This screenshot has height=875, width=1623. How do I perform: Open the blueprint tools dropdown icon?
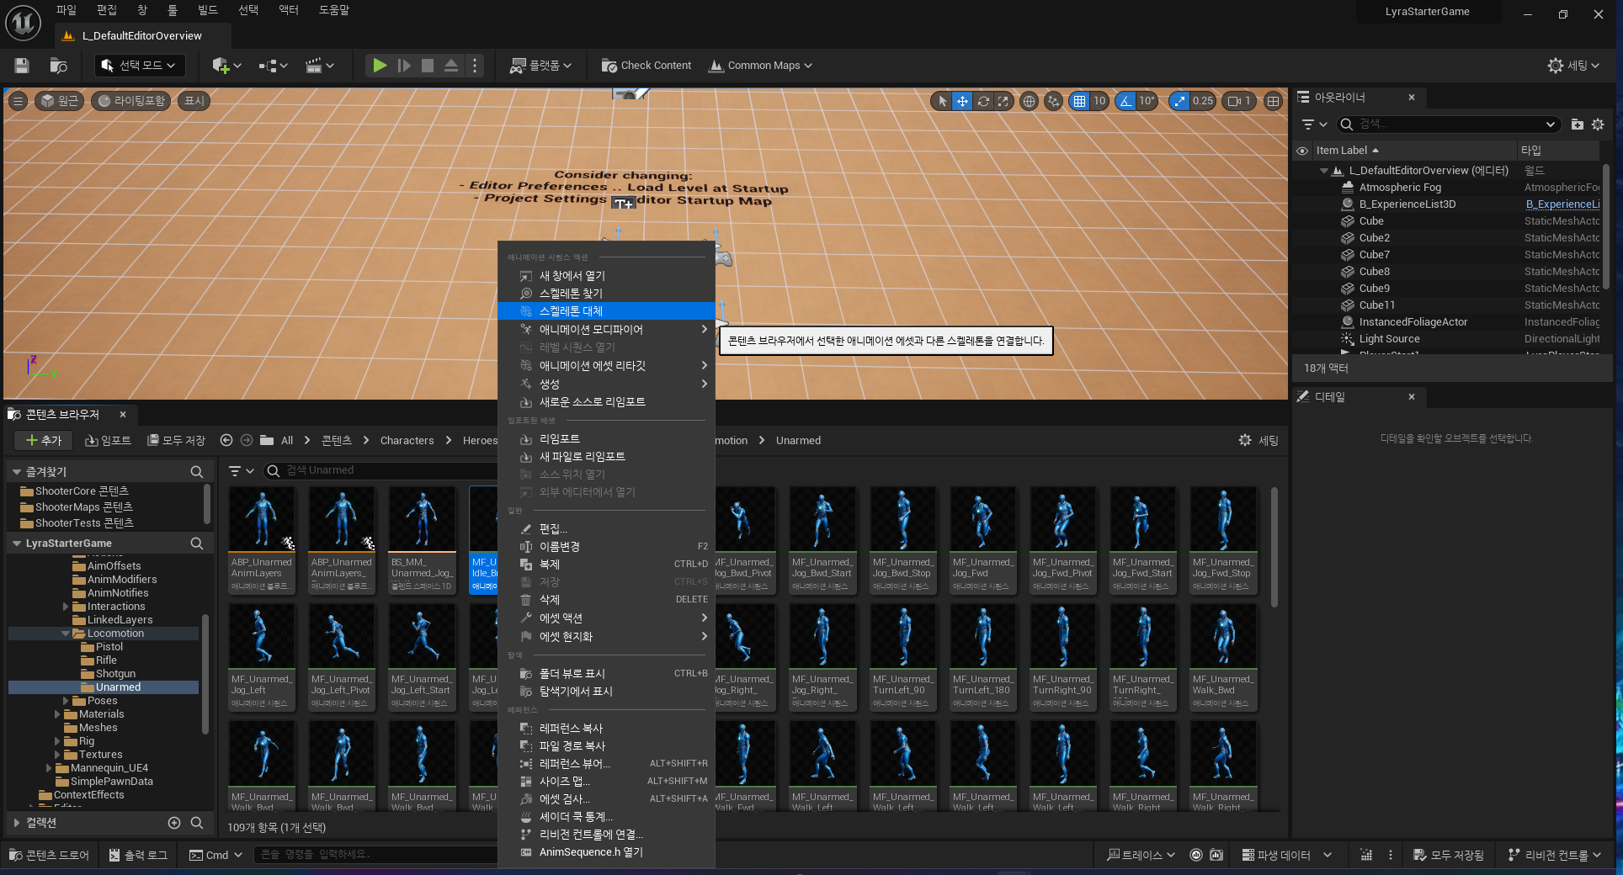(273, 66)
